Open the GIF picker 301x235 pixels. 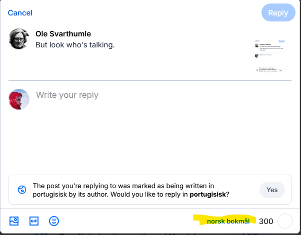(34, 221)
